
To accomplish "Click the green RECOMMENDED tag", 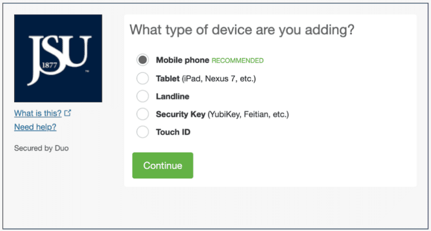I will tap(237, 61).
